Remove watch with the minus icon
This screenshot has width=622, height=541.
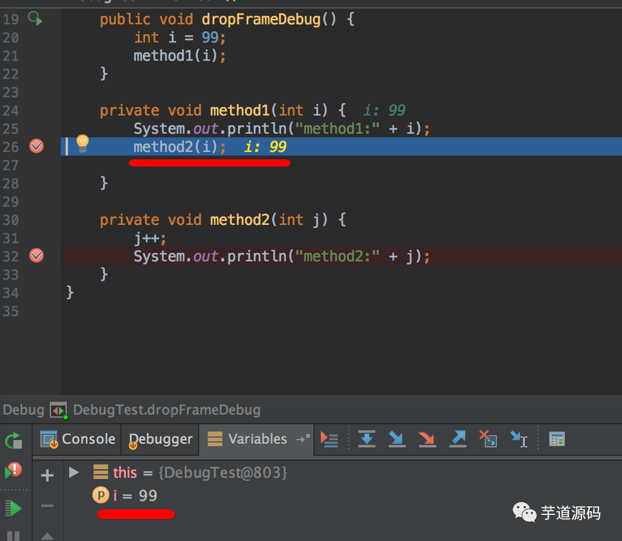tap(47, 506)
